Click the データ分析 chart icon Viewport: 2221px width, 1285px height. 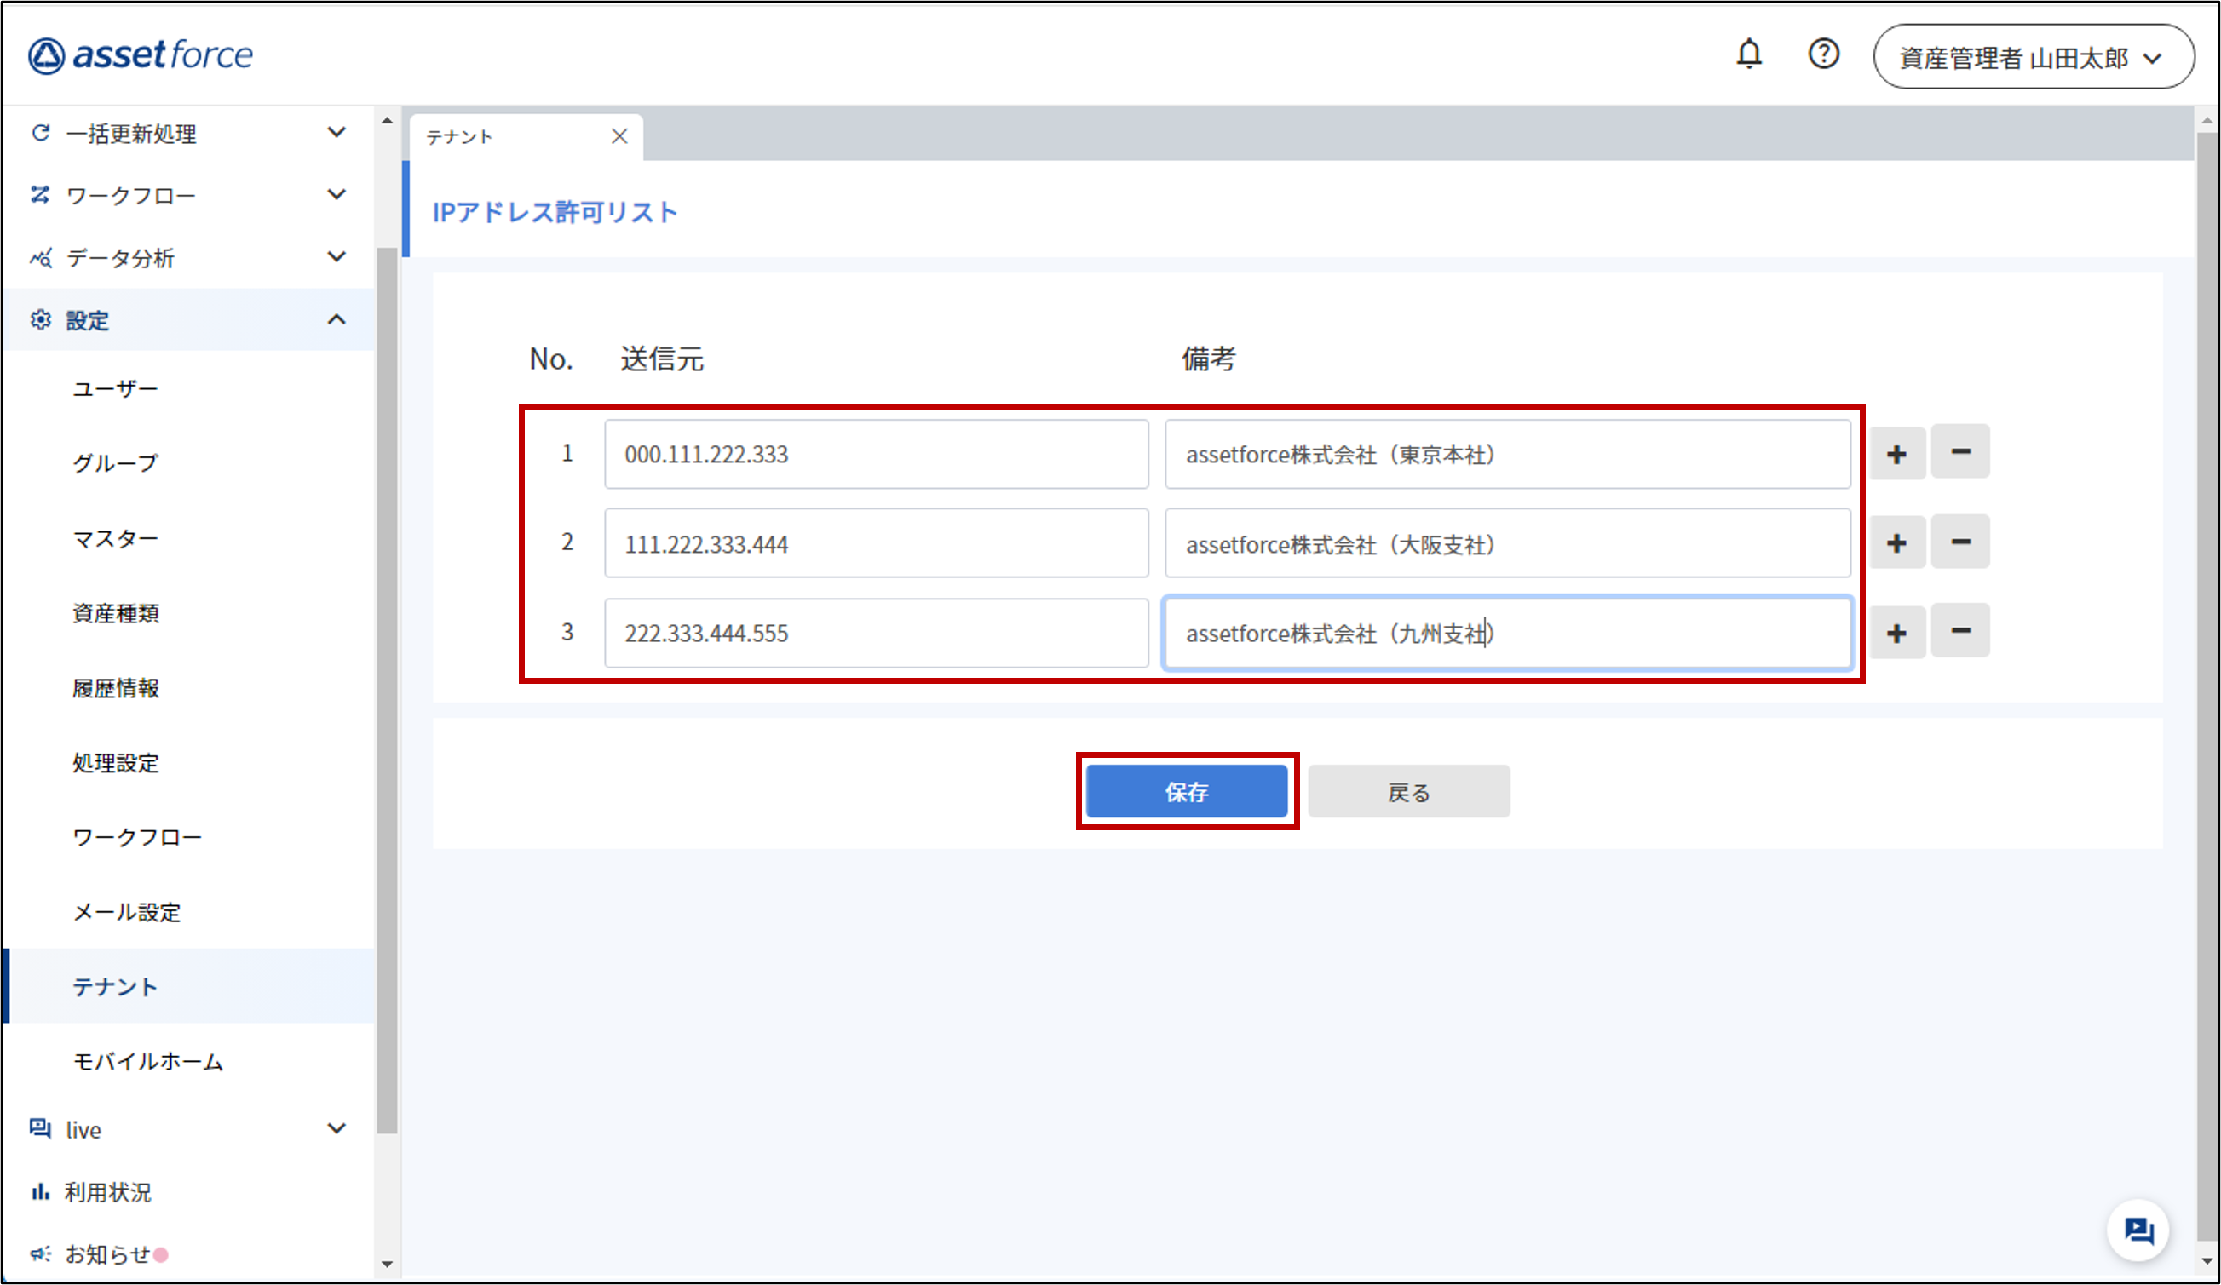pos(41,257)
